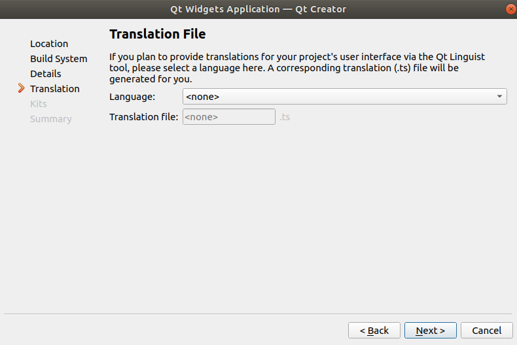Viewport: 517px width, 345px height.
Task: Return to previous page with Back
Action: (374, 330)
